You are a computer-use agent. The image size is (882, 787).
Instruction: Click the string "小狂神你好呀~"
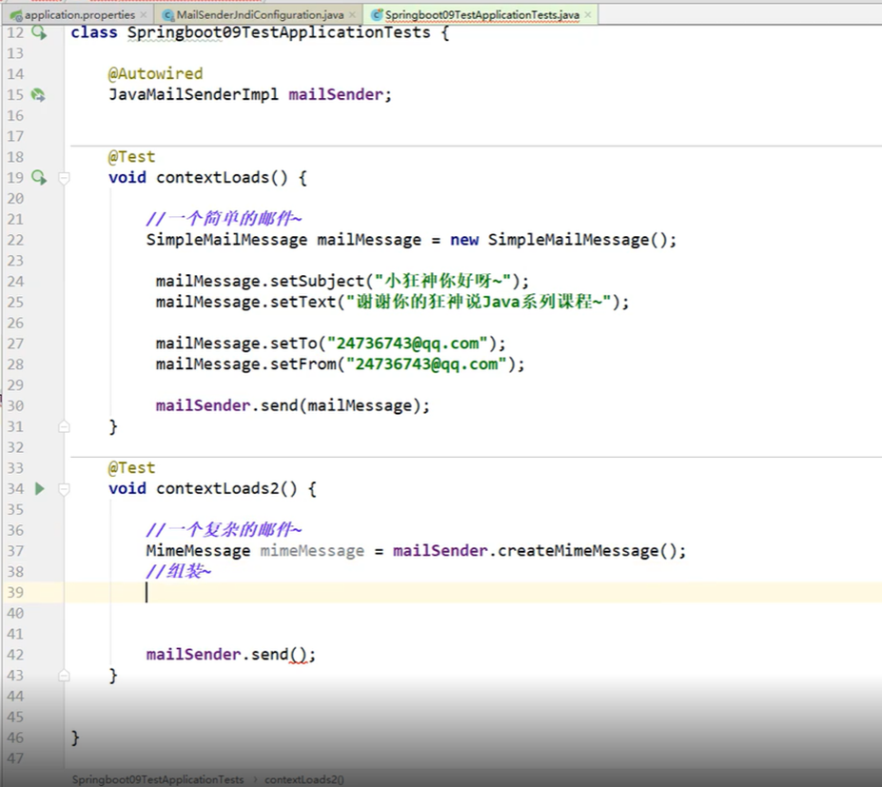(x=442, y=281)
